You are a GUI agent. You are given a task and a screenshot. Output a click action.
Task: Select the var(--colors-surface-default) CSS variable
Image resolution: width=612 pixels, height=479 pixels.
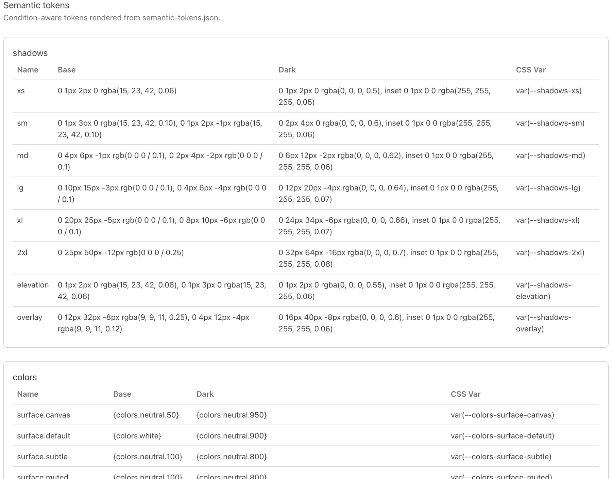[x=503, y=436]
